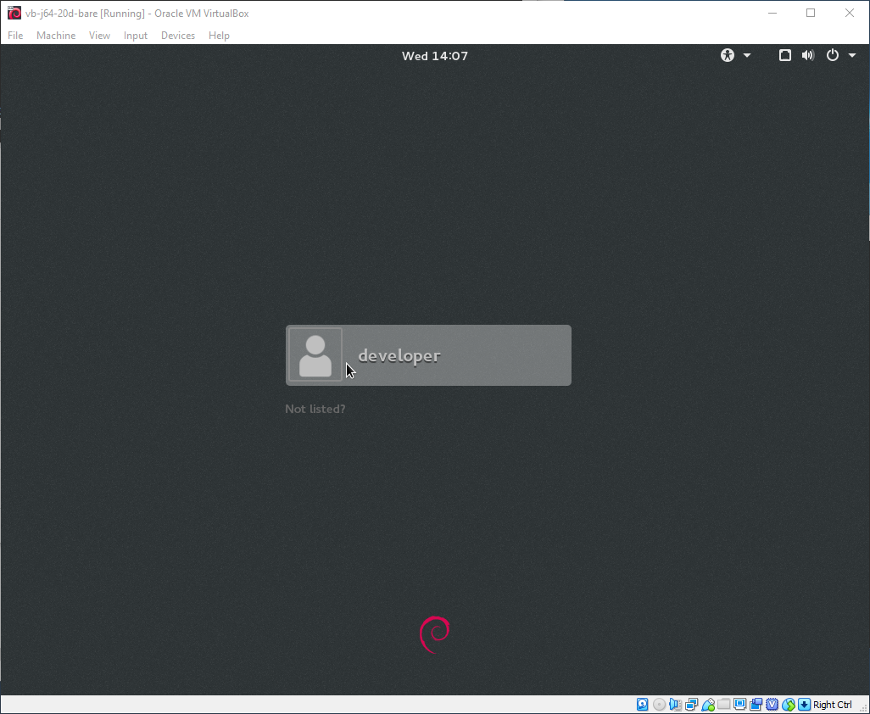This screenshot has height=714, width=870.
Task: Expand the accessibility dropdown arrow
Action: pyautogui.click(x=746, y=55)
